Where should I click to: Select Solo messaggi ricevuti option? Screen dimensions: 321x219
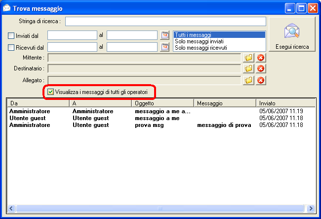219,48
